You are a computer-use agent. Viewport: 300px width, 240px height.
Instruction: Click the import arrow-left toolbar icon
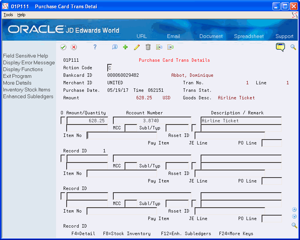click(159, 47)
